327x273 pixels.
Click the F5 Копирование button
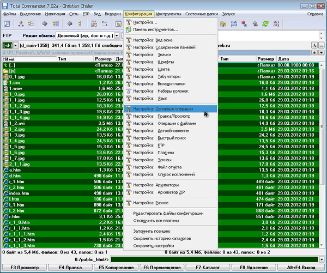(116, 268)
